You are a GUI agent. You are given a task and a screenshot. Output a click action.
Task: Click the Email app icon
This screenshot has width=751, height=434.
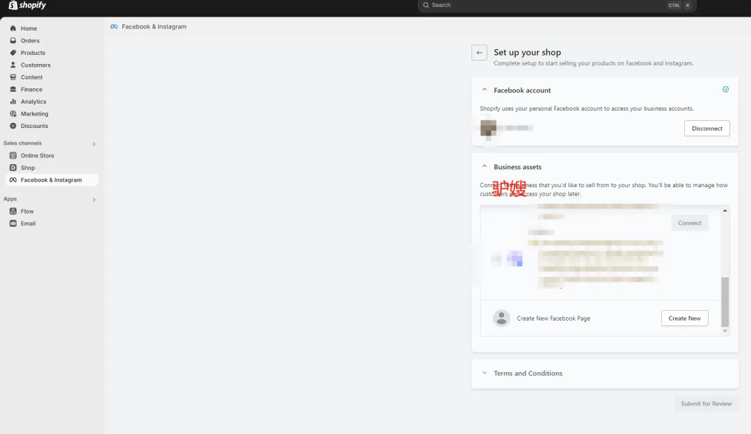(x=13, y=223)
